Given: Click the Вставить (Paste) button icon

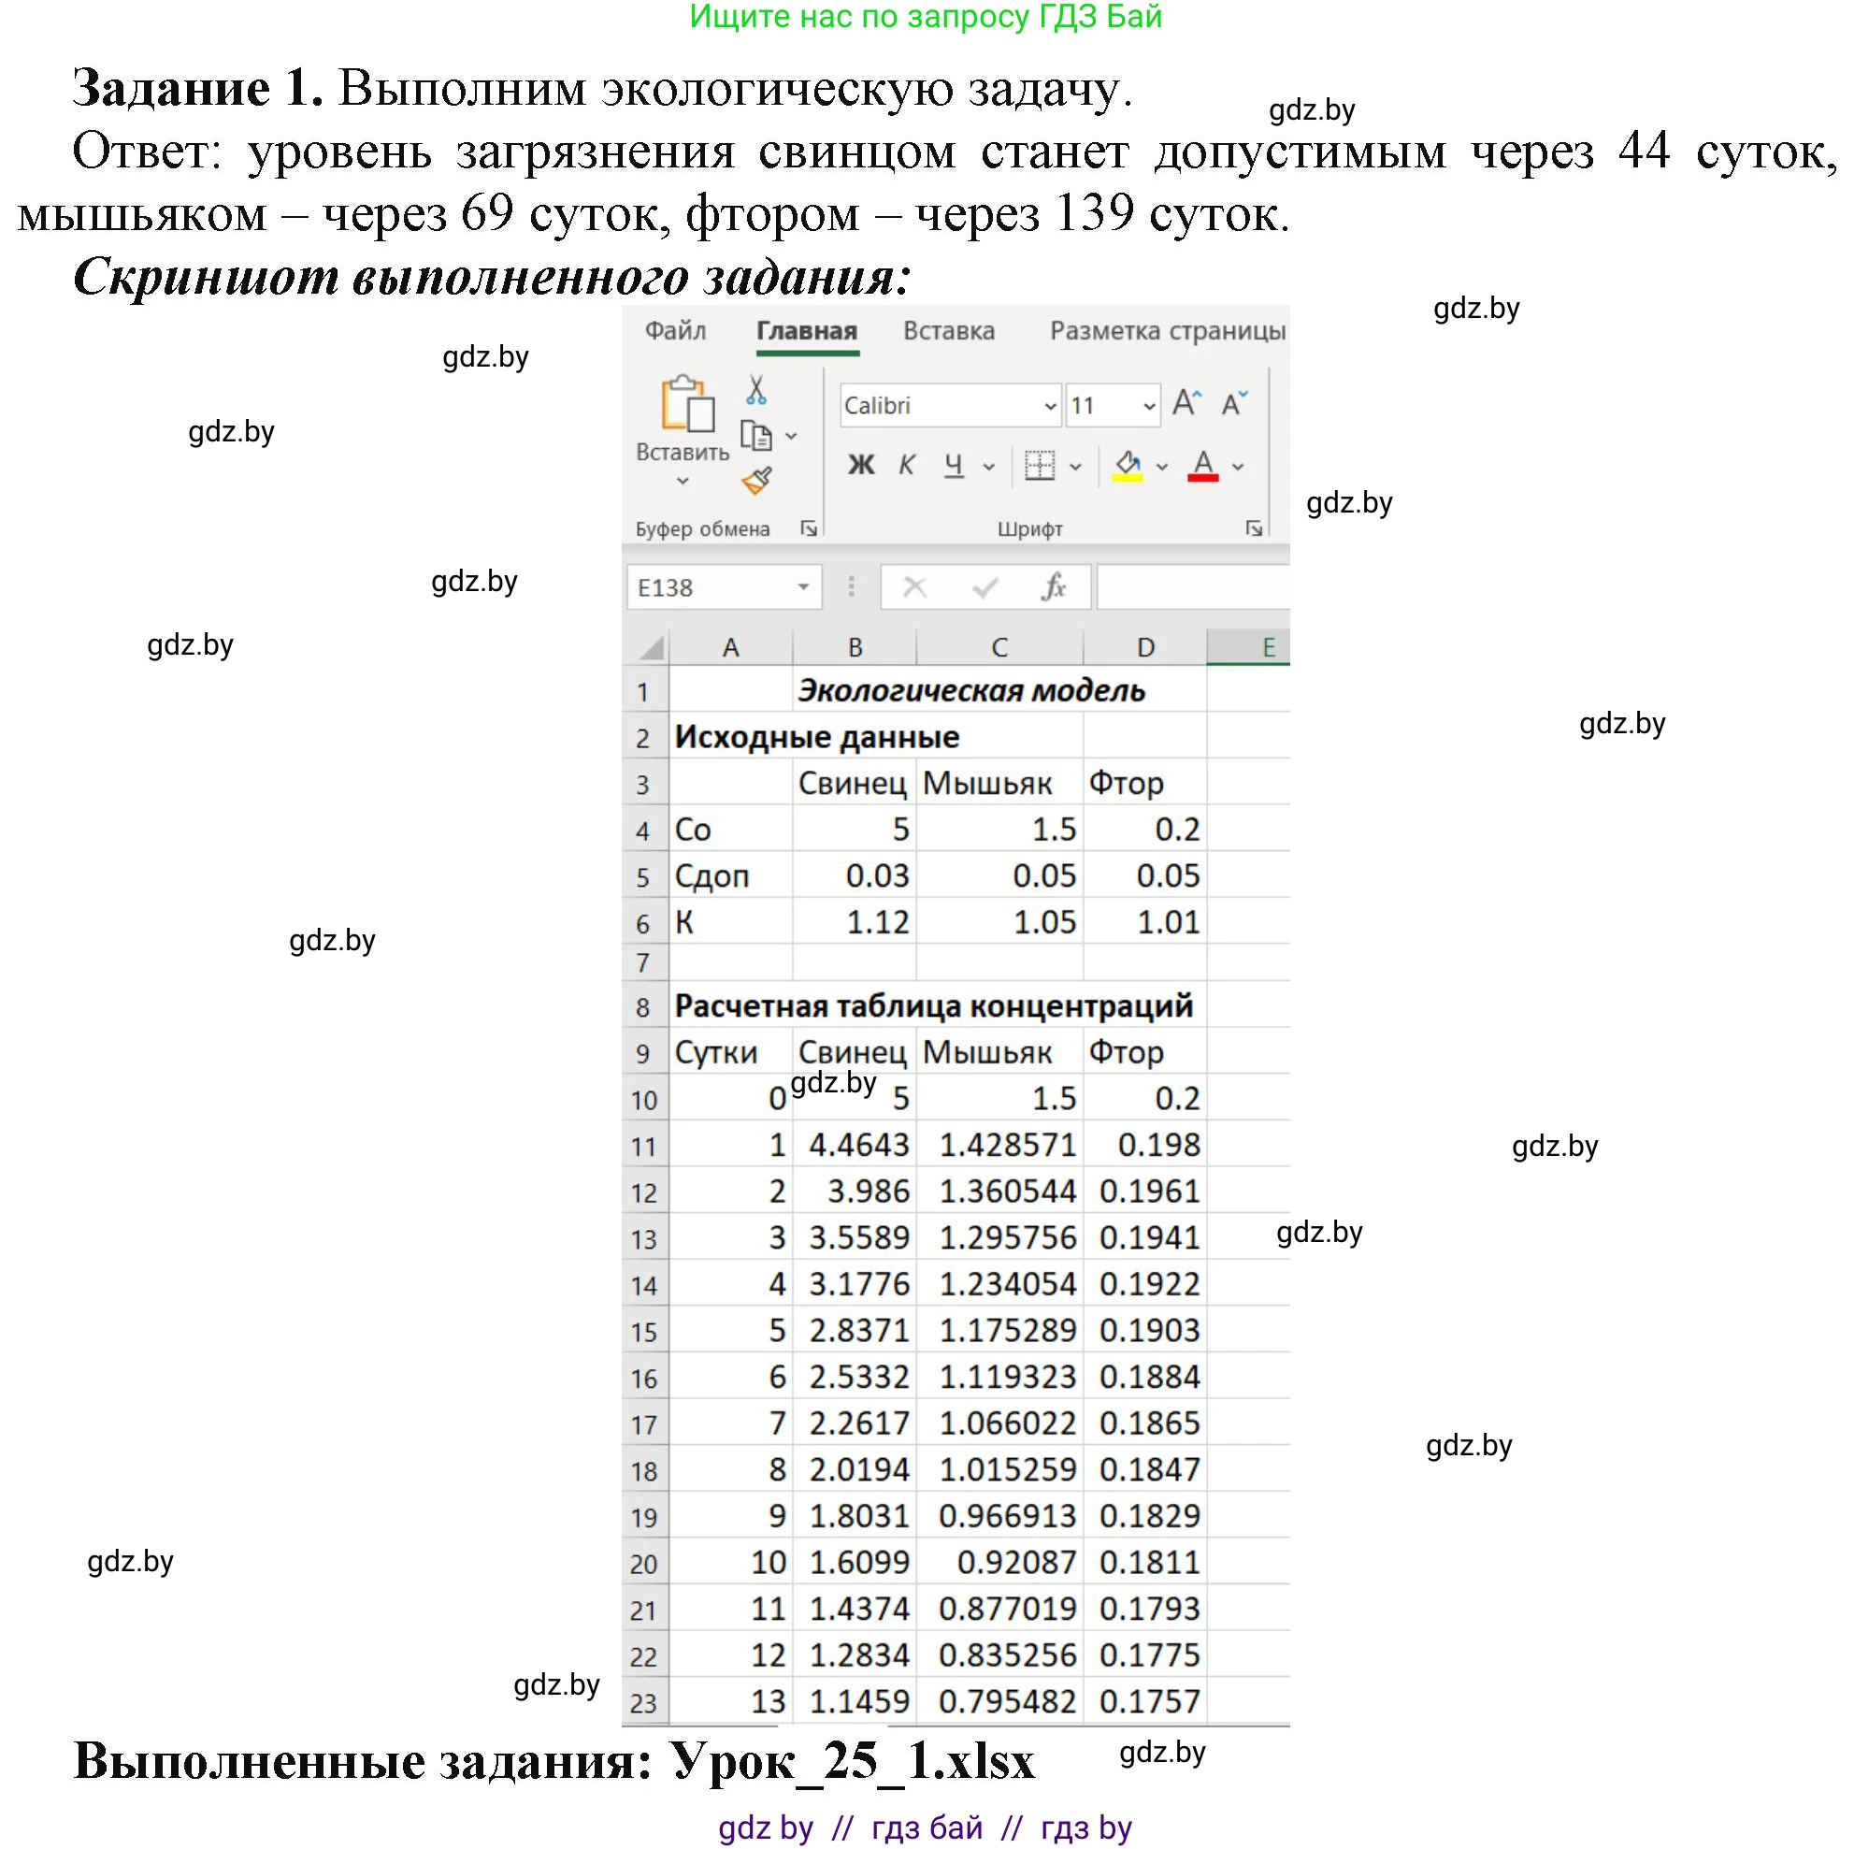Looking at the screenshot, I should click(687, 406).
